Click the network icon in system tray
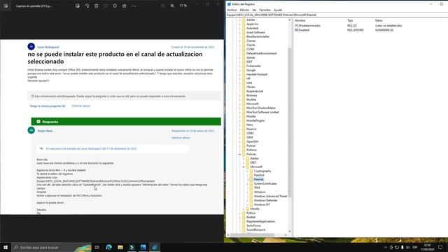Screen dimensions: 448x252 [397, 247]
